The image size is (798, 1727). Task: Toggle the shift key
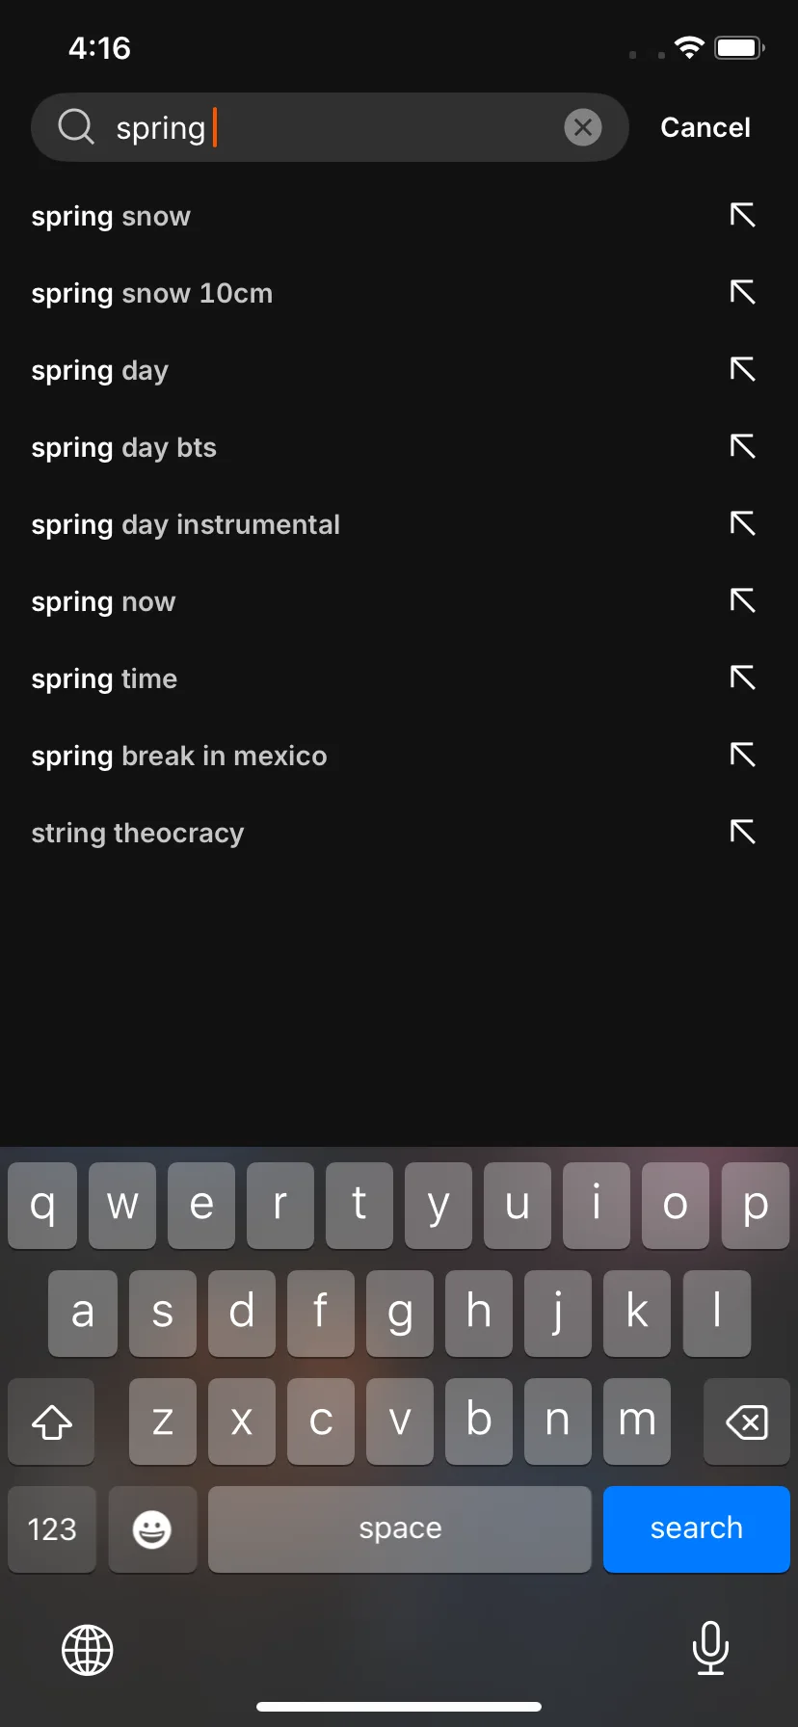(x=52, y=1421)
